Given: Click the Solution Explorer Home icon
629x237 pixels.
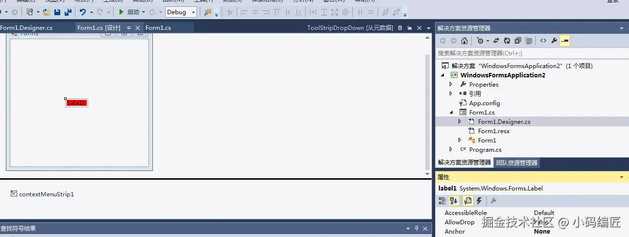Looking at the screenshot, I should [x=464, y=41].
